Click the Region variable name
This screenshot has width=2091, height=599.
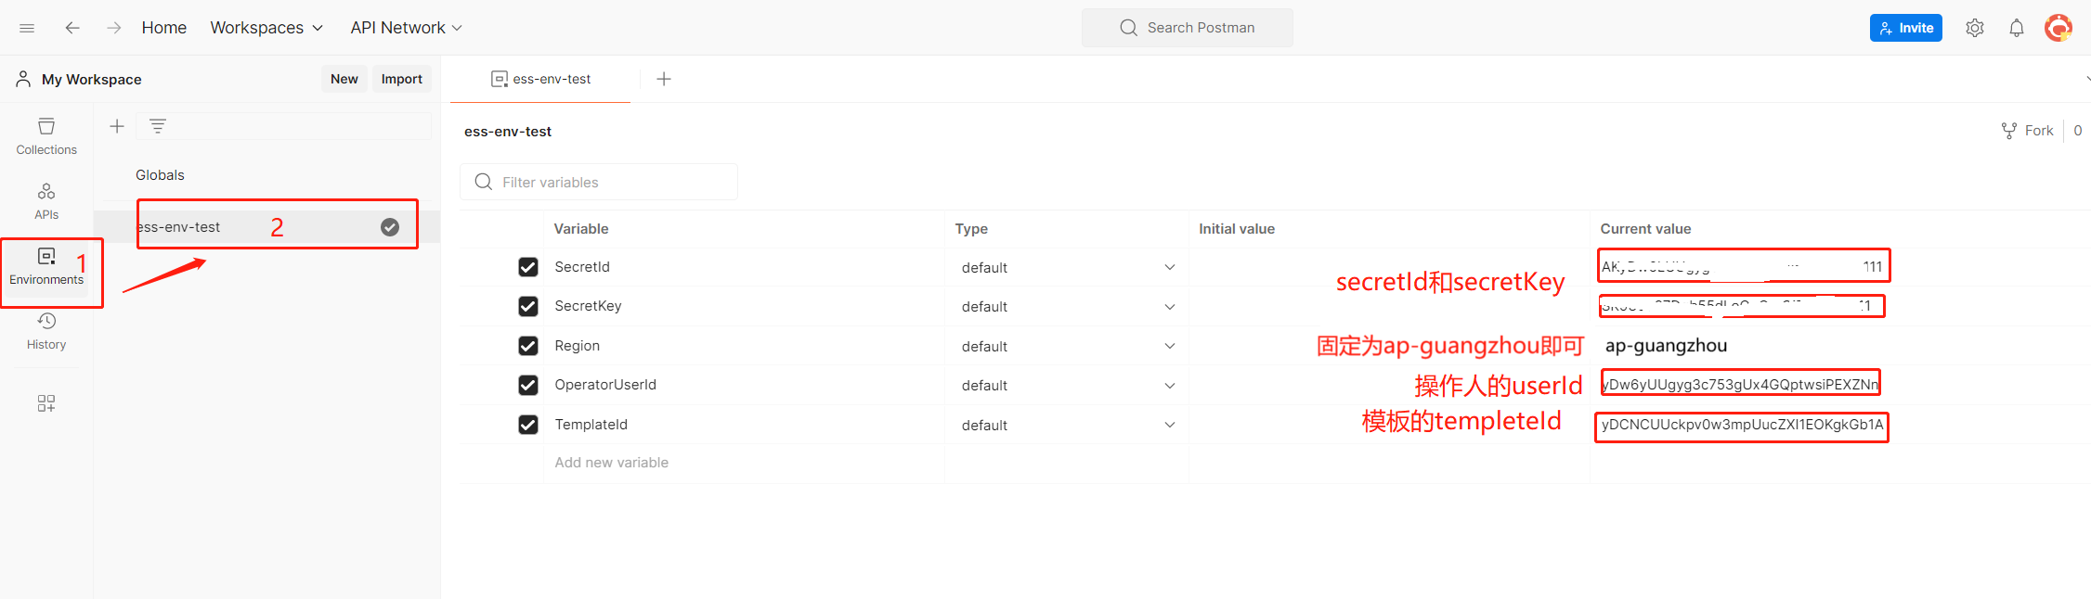(x=577, y=346)
